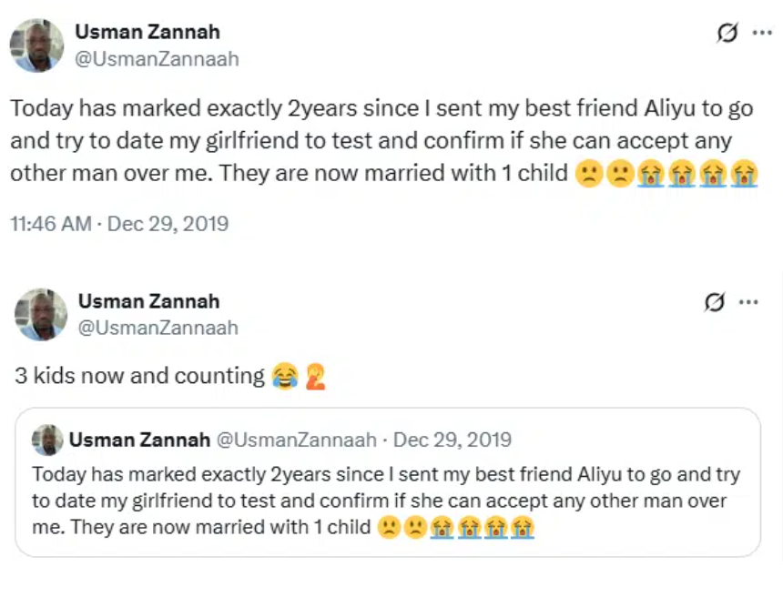
Task: Open the more options menu of the first tweet
Action: pyautogui.click(x=761, y=33)
